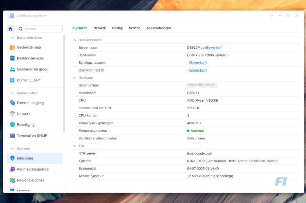Open Terminal en SNMP icon
The width and height of the screenshot is (306, 203).
click(x=12, y=135)
